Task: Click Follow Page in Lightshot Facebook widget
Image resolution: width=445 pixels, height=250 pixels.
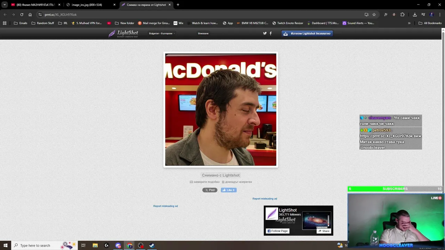Action: pyautogui.click(x=277, y=231)
